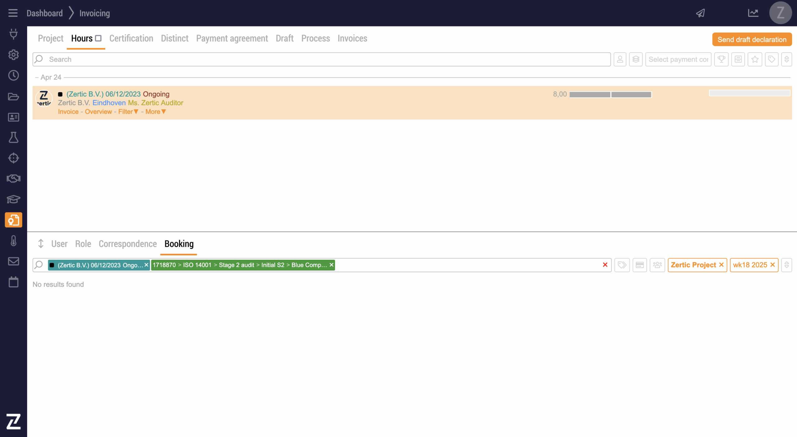Click the paper plane icon in header
This screenshot has width=797, height=437.
click(700, 13)
